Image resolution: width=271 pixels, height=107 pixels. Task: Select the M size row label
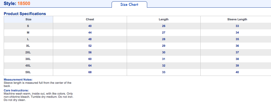click(28, 33)
